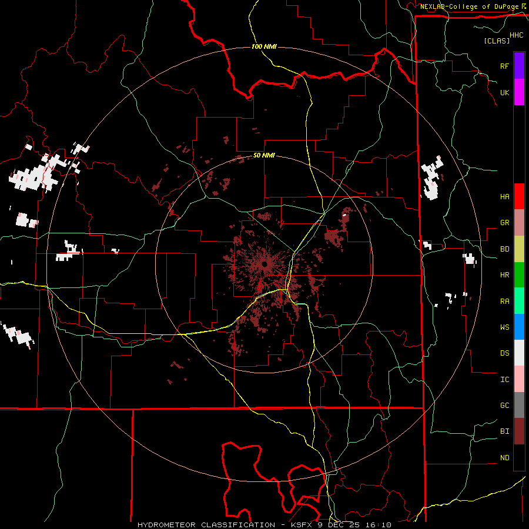
Task: Click the HA red legend swatch
Action: click(x=519, y=196)
